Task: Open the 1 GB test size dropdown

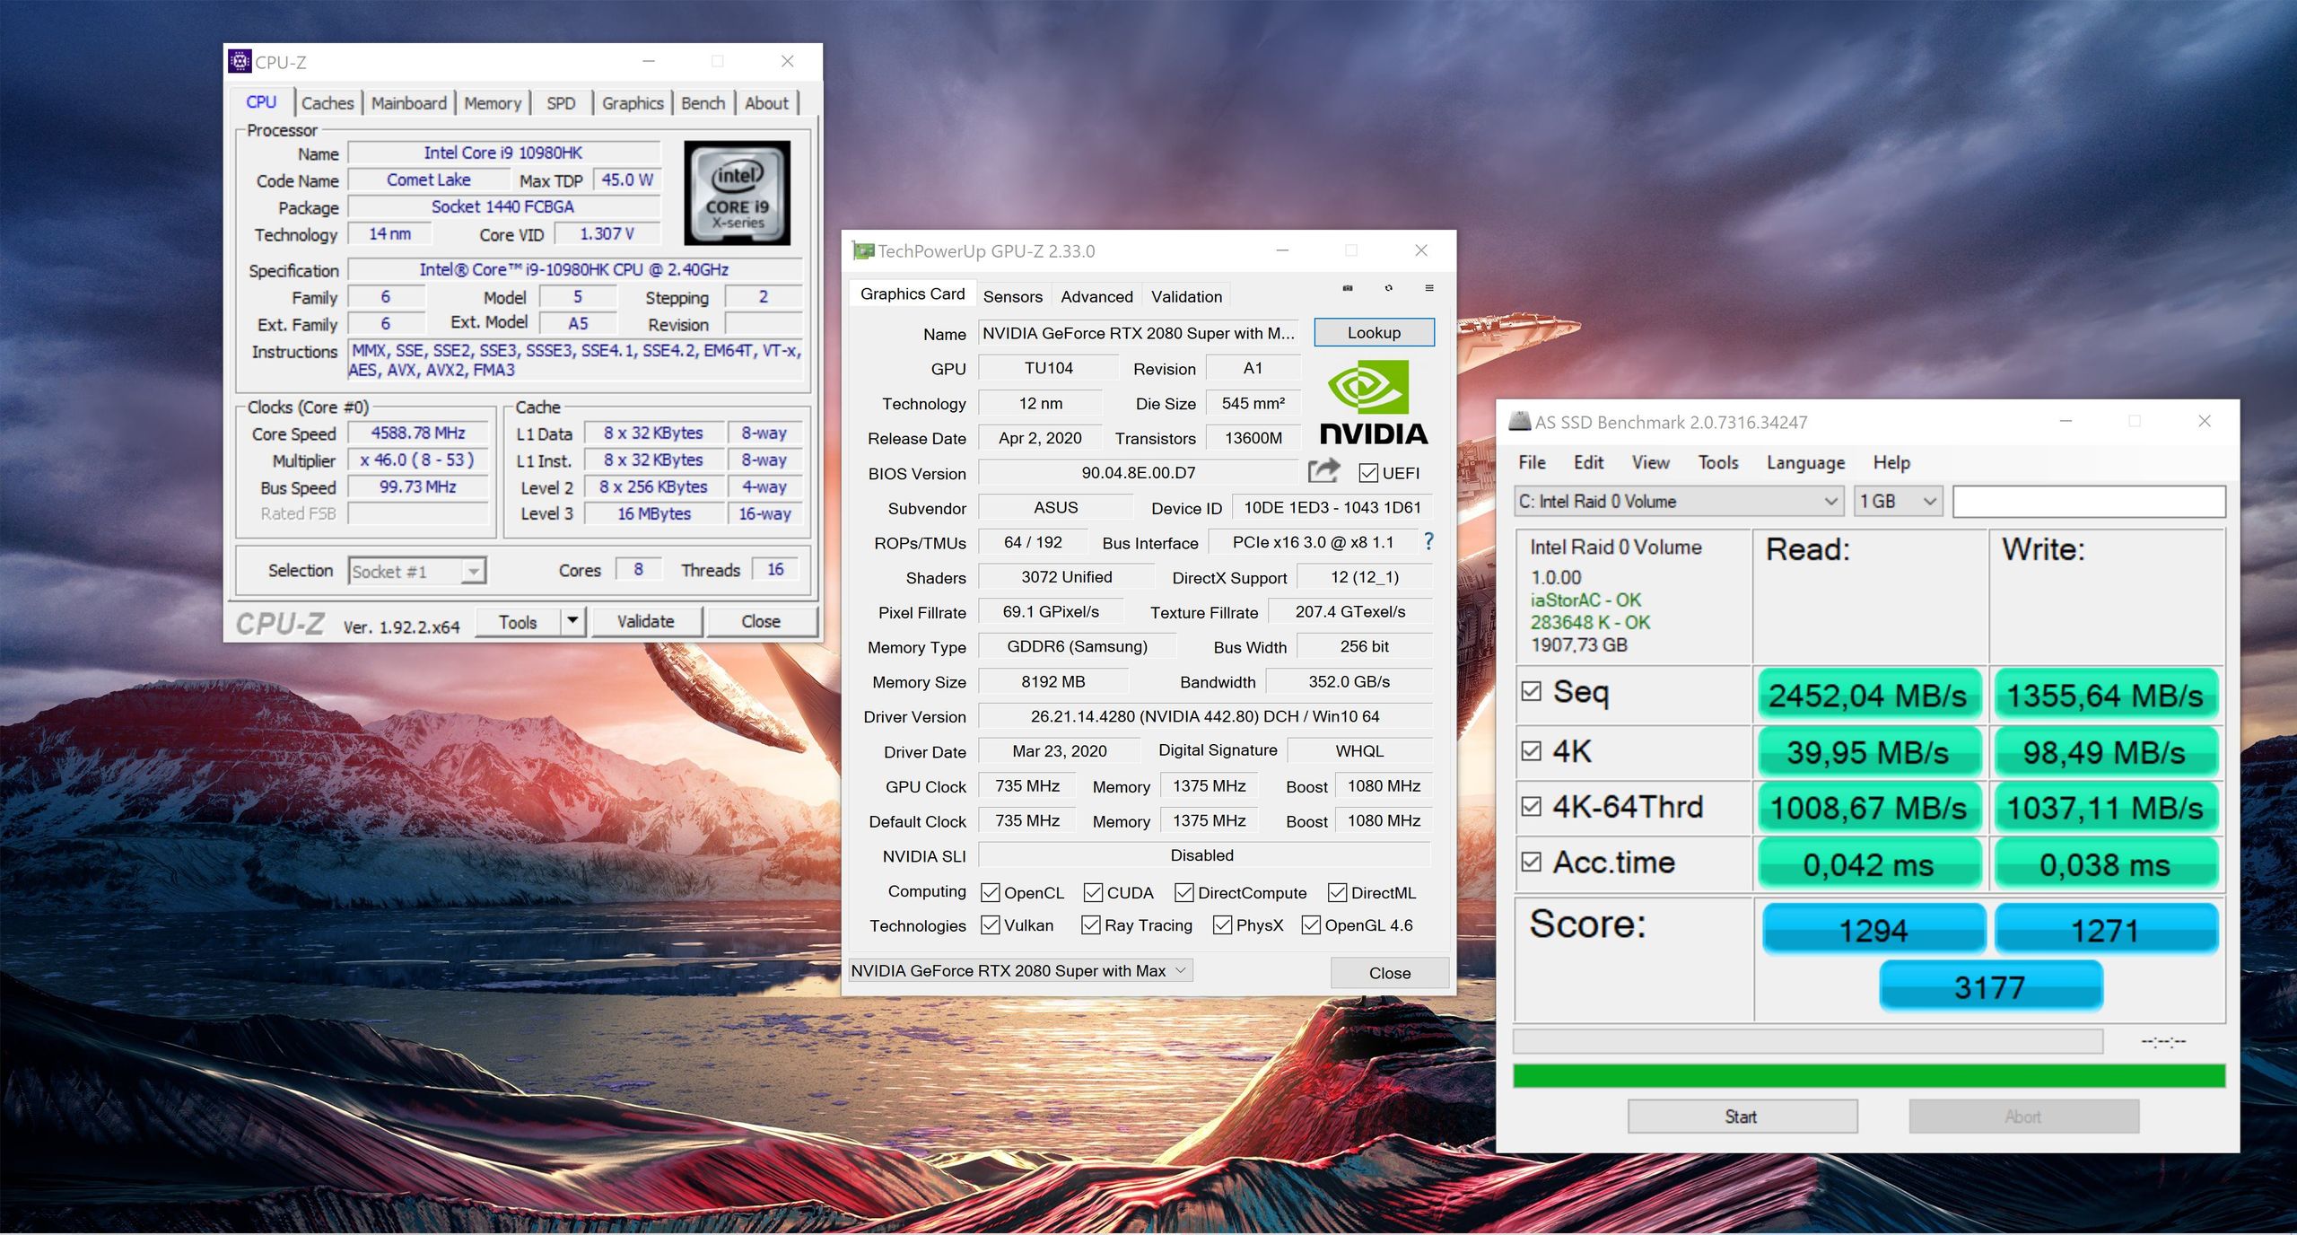Action: click(1898, 501)
